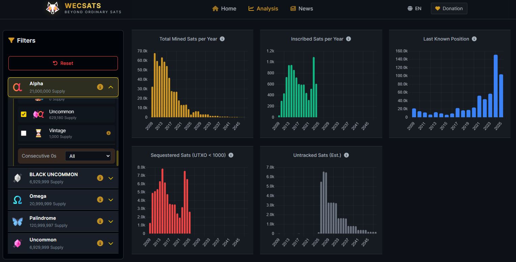516x262 pixels.
Task: Uncheck the Alpha Uncommon checkbox
Action: pos(24,114)
